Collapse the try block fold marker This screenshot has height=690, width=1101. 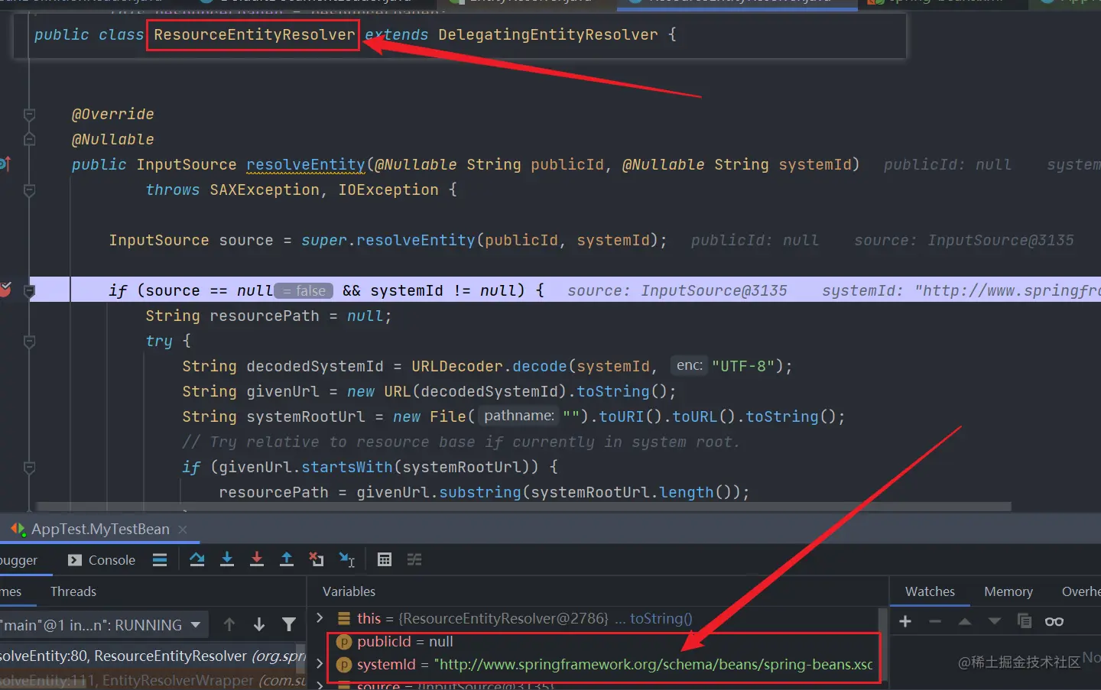pyautogui.click(x=30, y=341)
